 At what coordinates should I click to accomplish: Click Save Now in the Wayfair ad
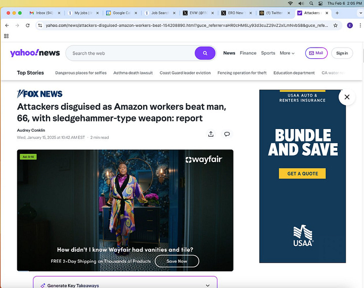click(x=176, y=261)
